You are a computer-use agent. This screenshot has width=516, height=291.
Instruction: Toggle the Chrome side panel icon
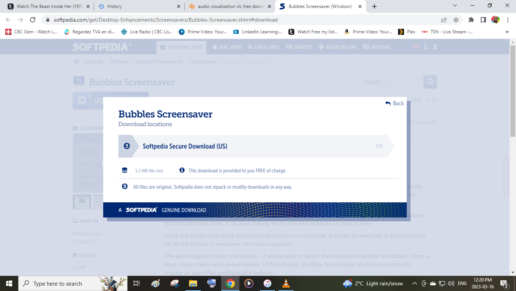(483, 20)
